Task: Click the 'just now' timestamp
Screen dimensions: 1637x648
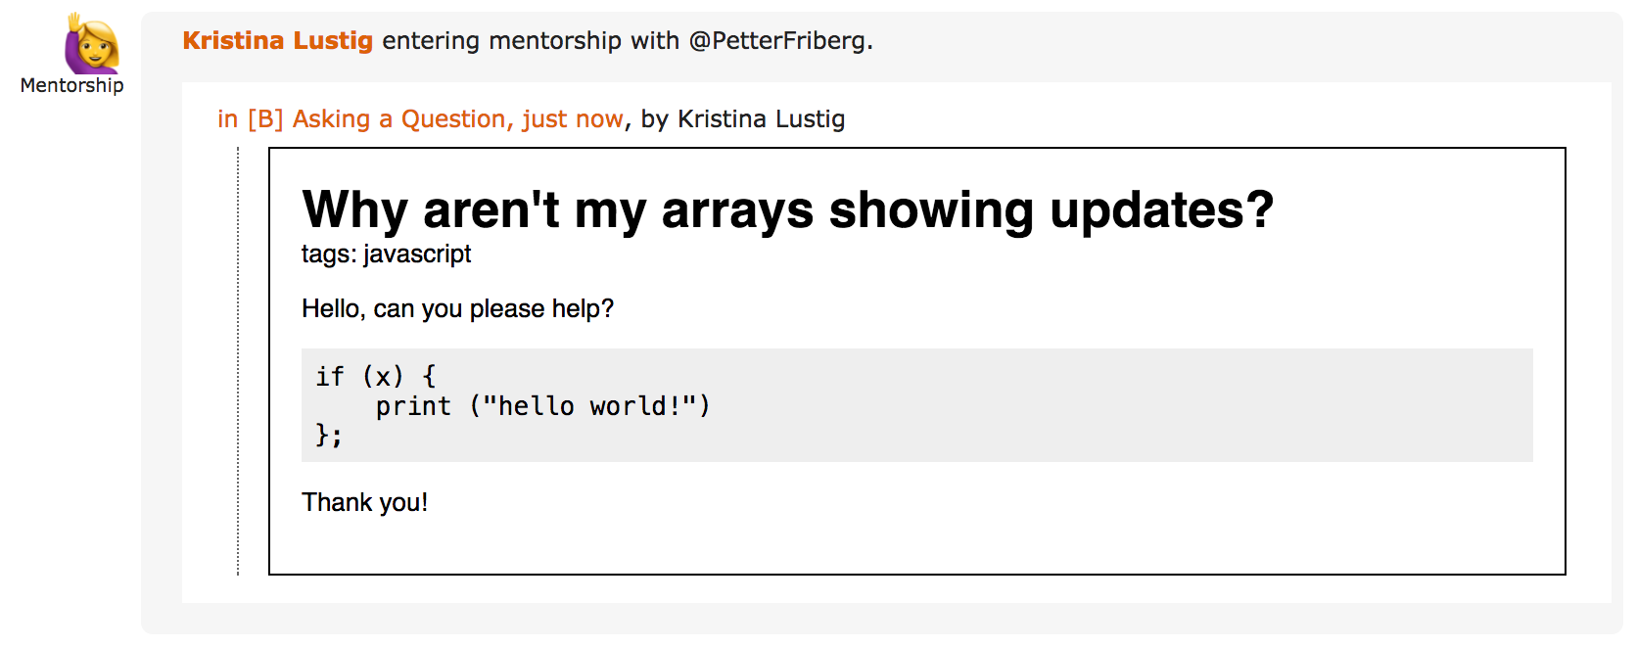Action: point(573,119)
